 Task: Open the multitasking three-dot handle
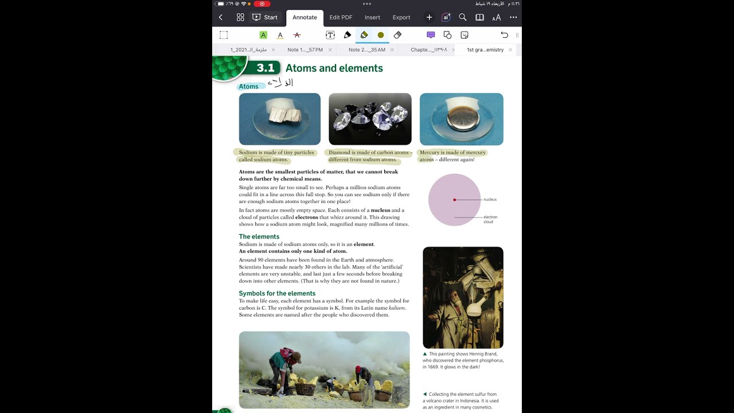[367, 3]
